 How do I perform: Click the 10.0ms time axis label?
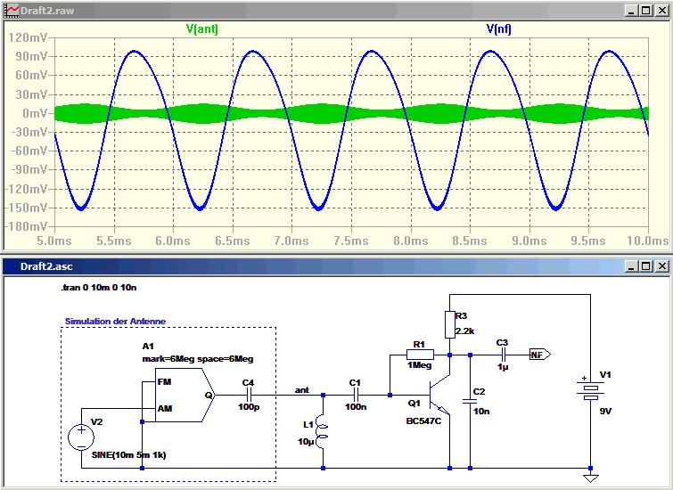[x=648, y=241]
